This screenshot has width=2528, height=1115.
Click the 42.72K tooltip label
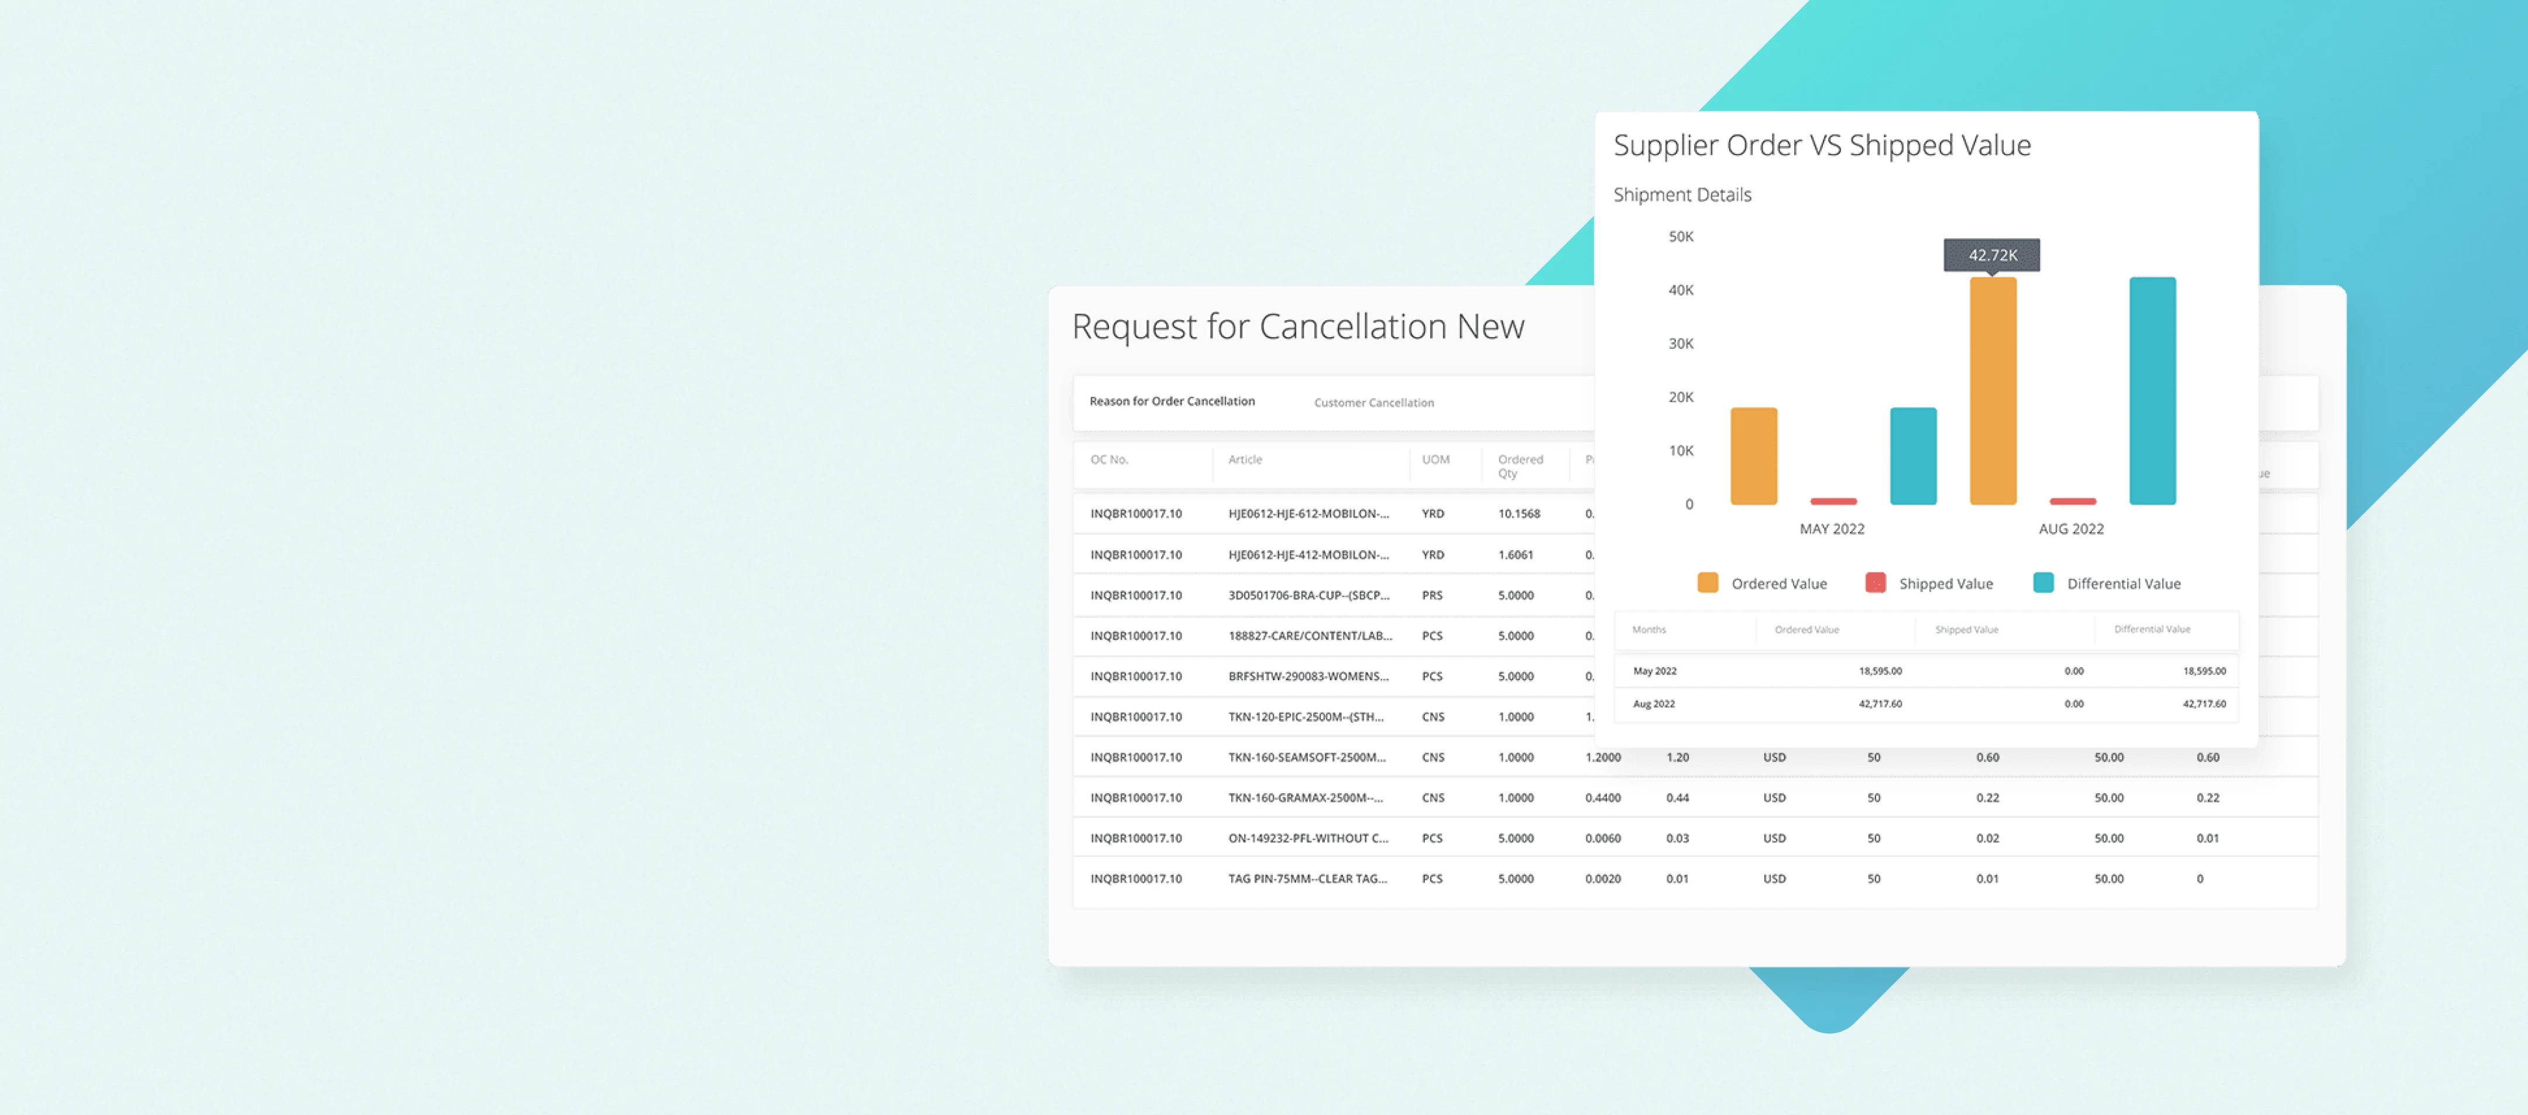(x=1992, y=255)
